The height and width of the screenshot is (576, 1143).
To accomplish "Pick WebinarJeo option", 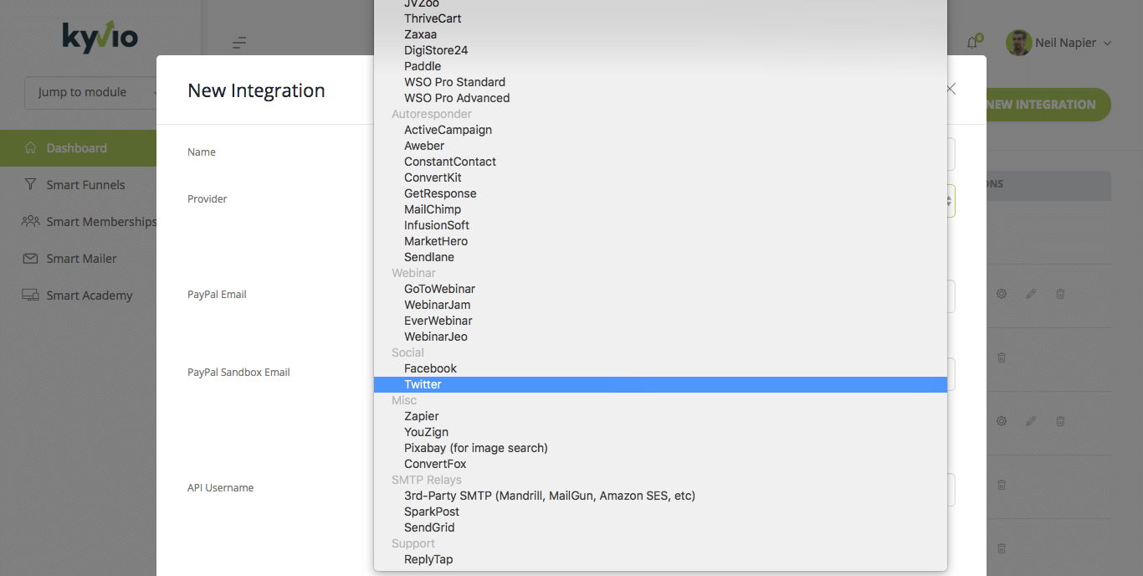I will coord(660,337).
